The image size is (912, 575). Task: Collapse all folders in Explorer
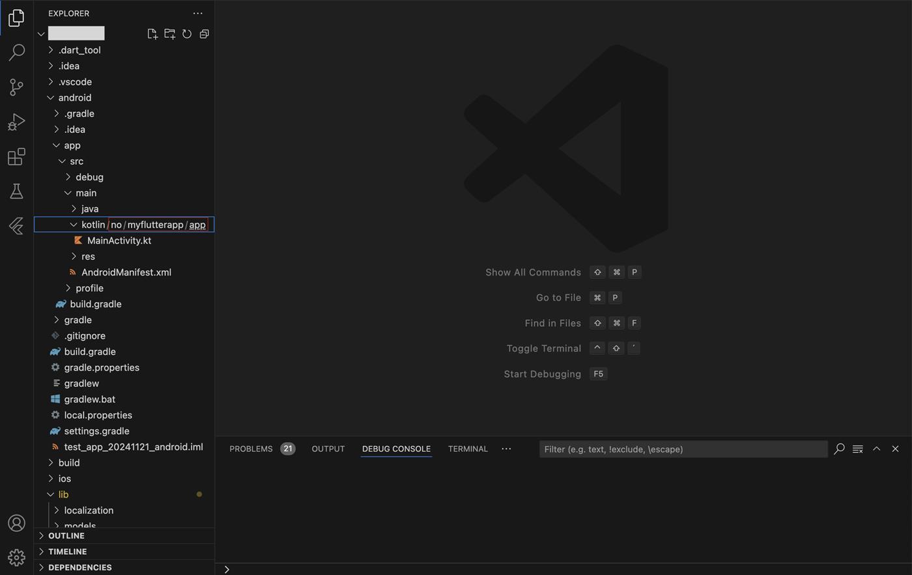click(x=204, y=34)
